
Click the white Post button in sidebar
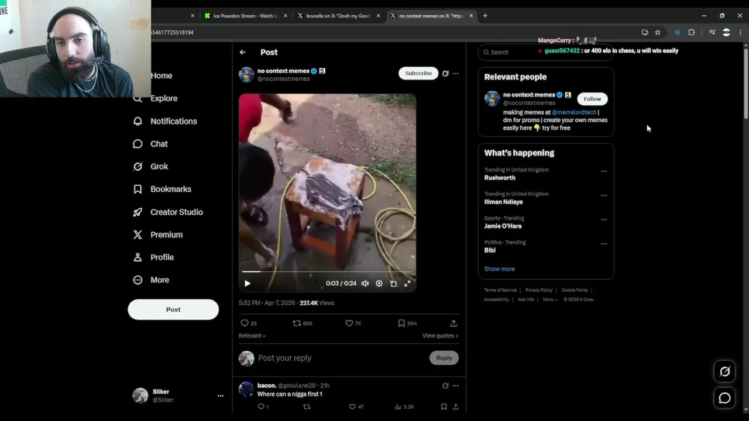(x=173, y=309)
